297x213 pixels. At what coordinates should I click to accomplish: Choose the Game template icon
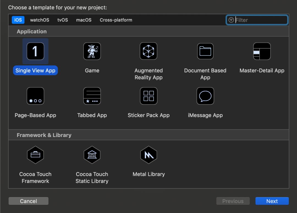coord(92,51)
